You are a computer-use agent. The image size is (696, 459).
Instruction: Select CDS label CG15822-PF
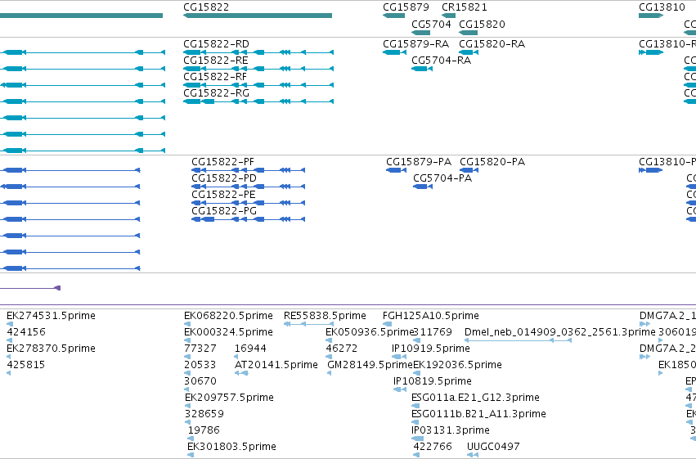click(222, 161)
